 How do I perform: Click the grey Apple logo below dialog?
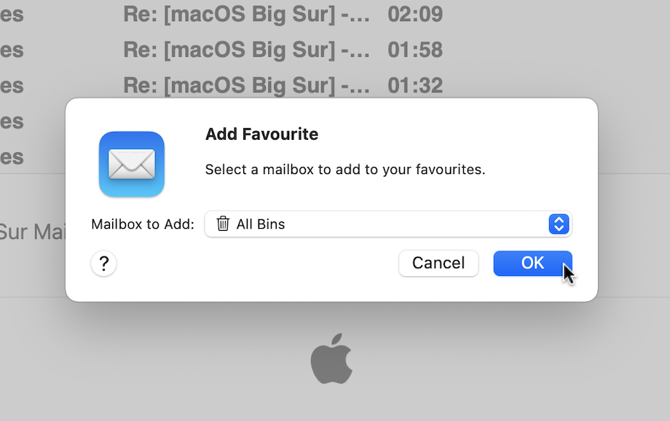332,358
